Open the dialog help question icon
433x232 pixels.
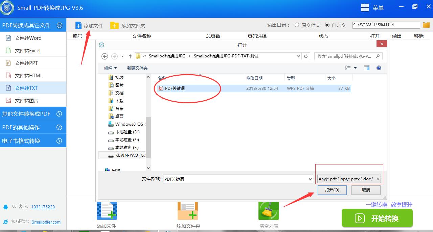point(379,68)
